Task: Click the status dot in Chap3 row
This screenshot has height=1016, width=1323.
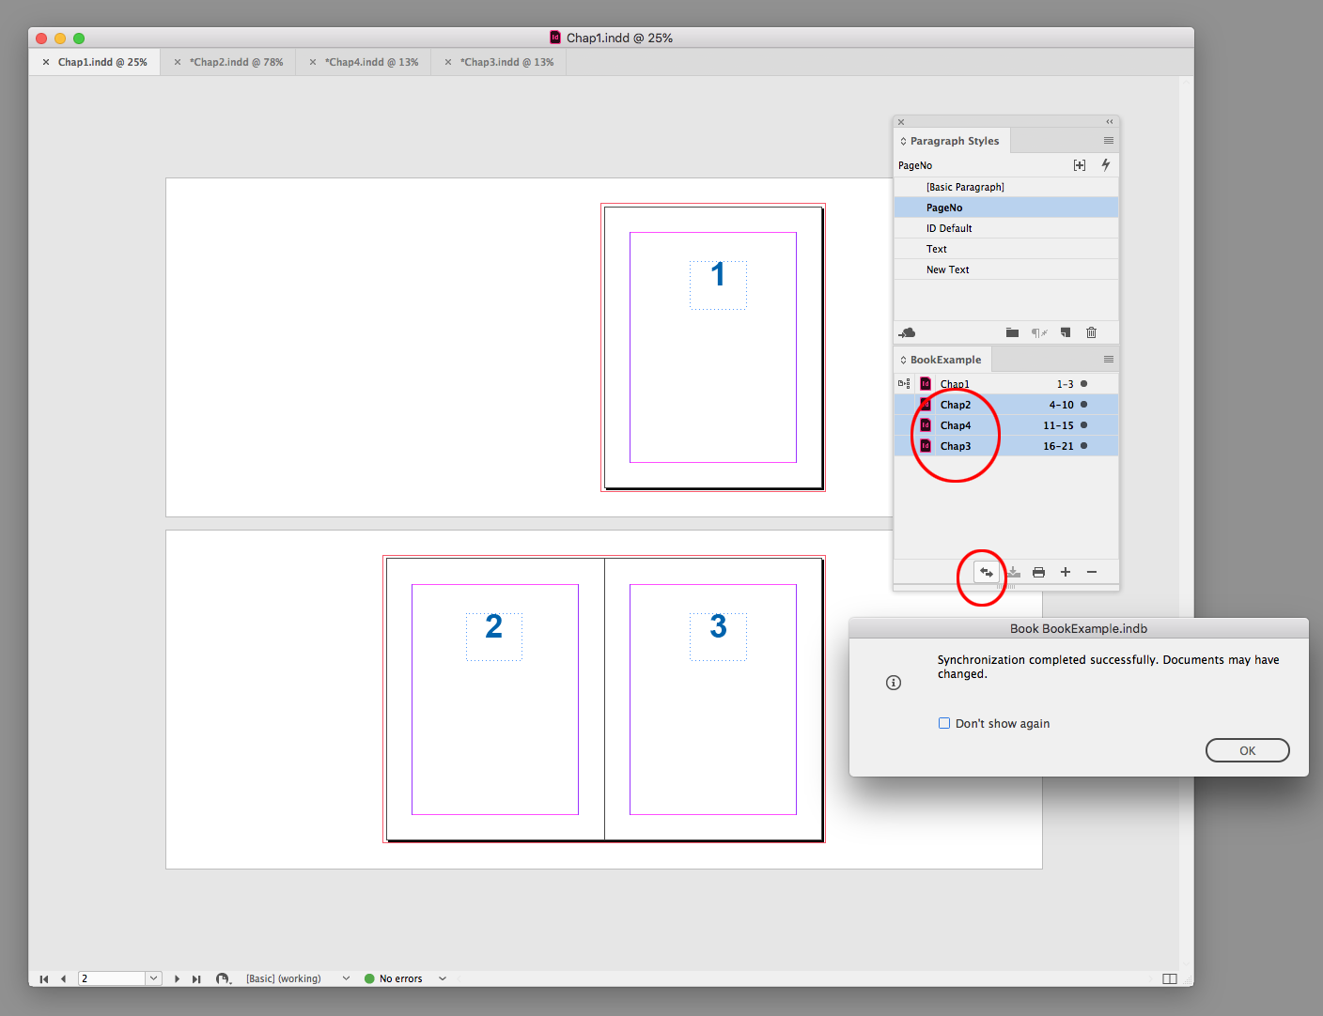Action: coord(1083,445)
